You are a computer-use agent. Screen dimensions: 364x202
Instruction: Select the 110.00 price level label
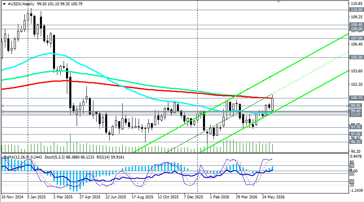click(x=356, y=10)
